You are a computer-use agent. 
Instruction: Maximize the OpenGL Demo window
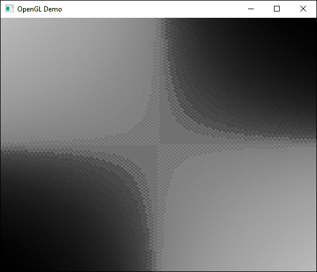(x=277, y=9)
